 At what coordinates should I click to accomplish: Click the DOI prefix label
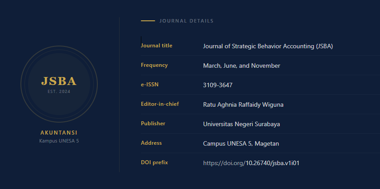point(154,162)
